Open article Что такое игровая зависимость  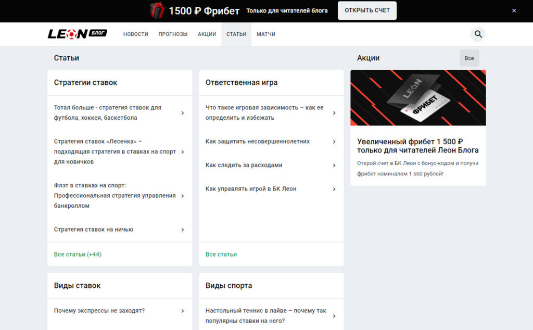point(264,112)
